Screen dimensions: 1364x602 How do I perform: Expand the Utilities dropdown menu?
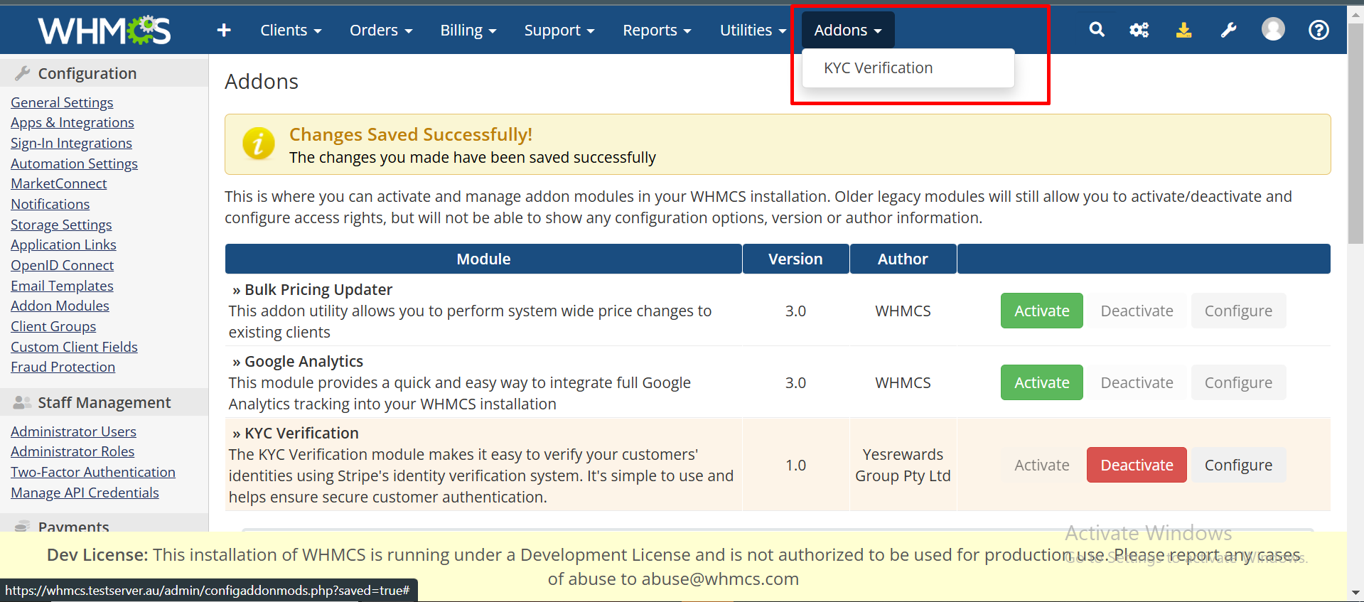[x=753, y=30]
